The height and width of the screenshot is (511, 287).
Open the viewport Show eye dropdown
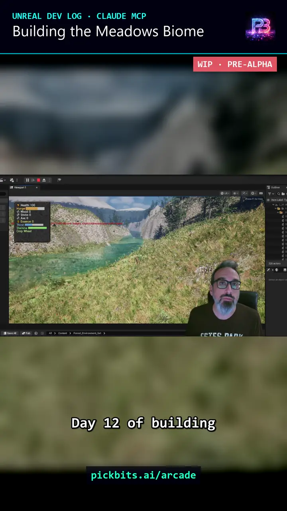tap(236, 193)
